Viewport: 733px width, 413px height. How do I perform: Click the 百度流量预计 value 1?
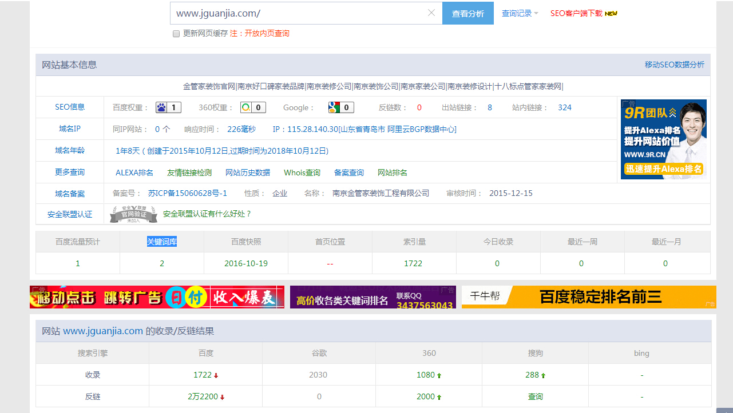pyautogui.click(x=78, y=263)
